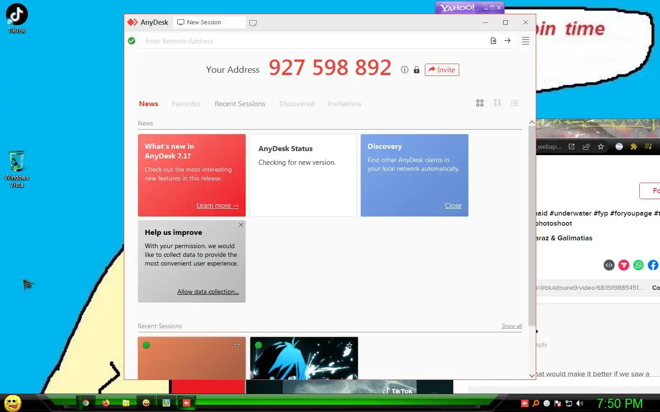
Task: Click the New Session tab
Action: (209, 22)
